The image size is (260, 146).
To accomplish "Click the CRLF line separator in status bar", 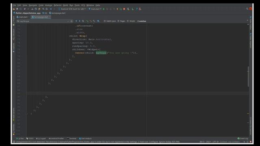I will [x=208, y=142].
